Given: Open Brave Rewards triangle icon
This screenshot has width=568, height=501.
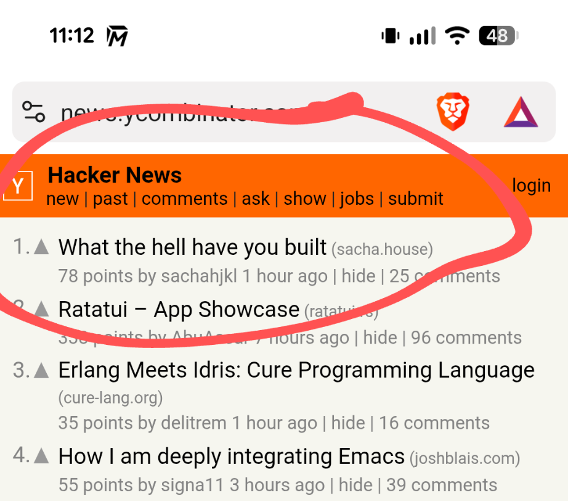Looking at the screenshot, I should [x=521, y=112].
